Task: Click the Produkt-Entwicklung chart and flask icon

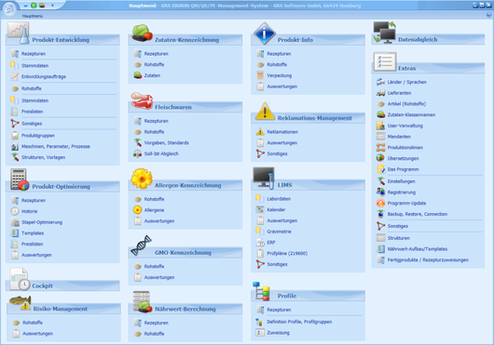Action: coord(19,33)
